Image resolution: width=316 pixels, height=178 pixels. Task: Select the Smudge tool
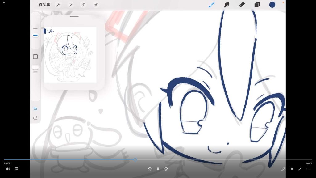pyautogui.click(x=227, y=5)
